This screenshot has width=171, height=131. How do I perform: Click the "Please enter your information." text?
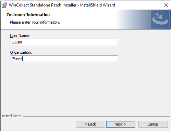tap(35, 22)
